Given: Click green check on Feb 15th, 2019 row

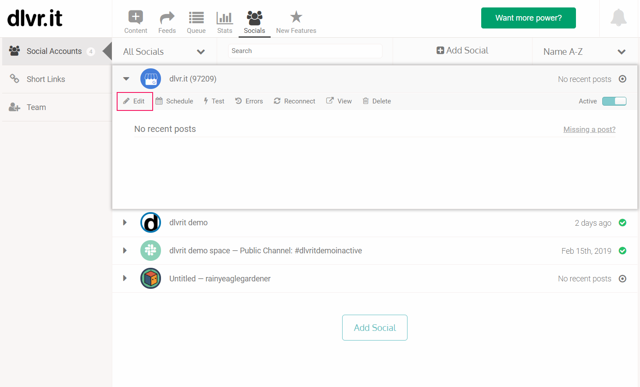Looking at the screenshot, I should (622, 251).
